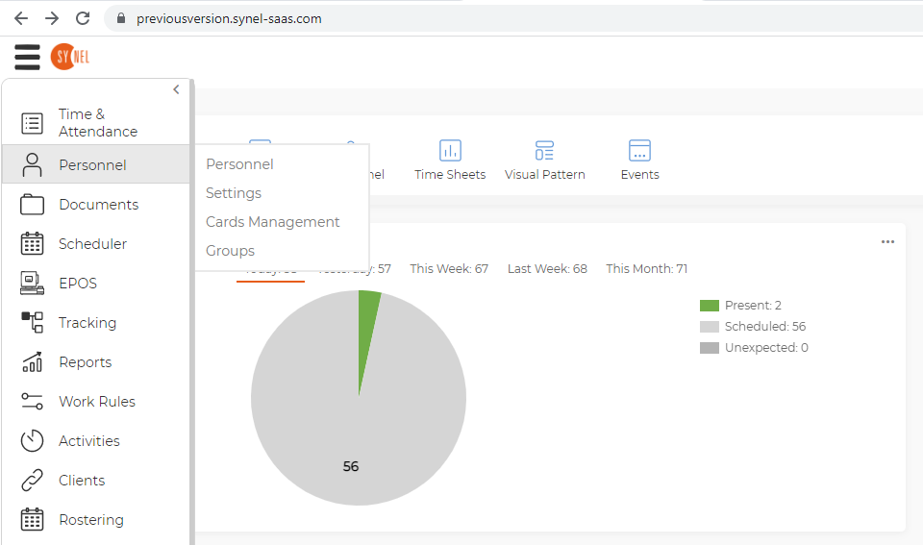Switch to the This Month: 71 tab
The height and width of the screenshot is (545, 923).
647,269
